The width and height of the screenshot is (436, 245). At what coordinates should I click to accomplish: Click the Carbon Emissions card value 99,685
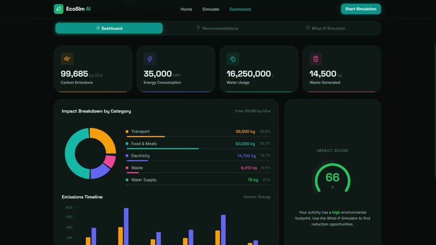74,74
